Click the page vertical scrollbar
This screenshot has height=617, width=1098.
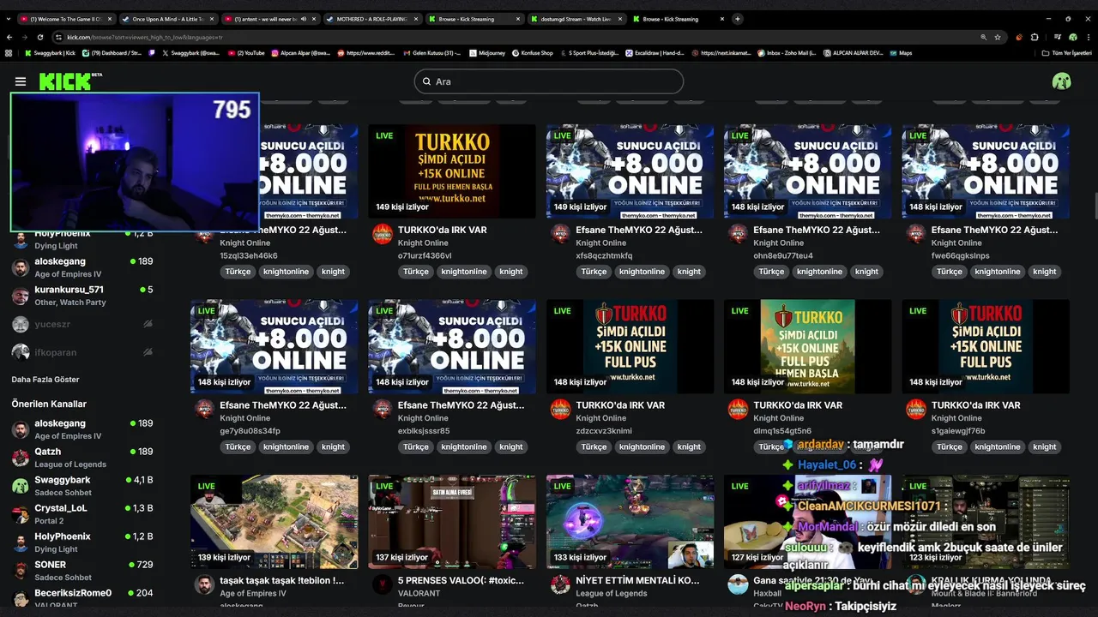tap(1095, 206)
